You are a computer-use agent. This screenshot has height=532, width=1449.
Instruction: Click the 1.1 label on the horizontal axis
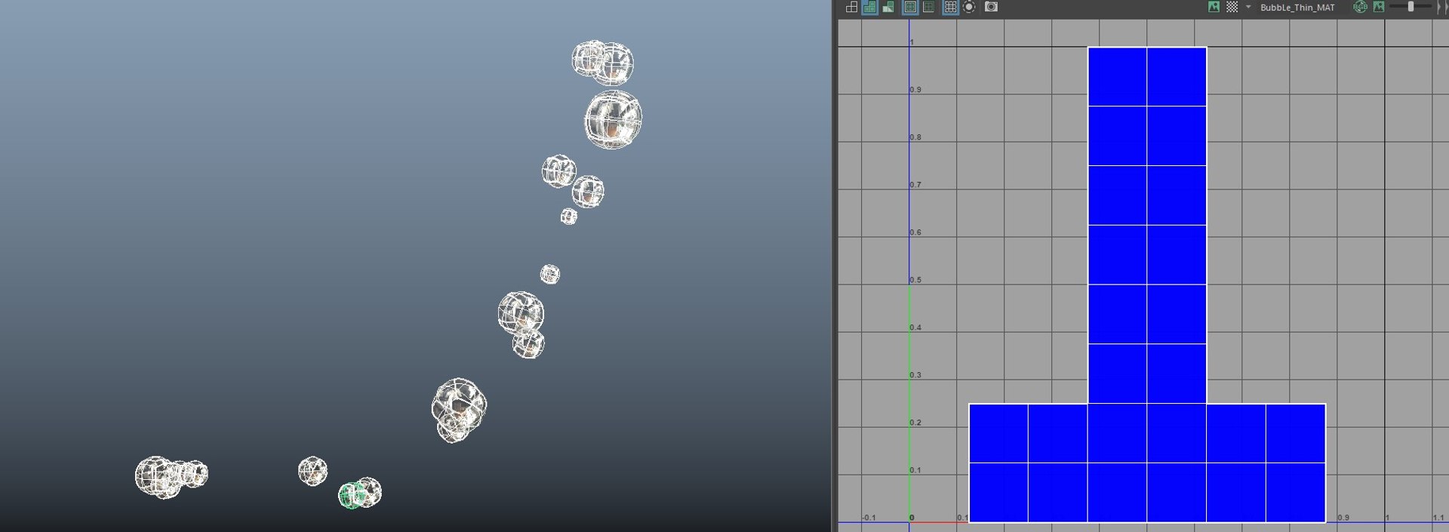(x=1438, y=518)
